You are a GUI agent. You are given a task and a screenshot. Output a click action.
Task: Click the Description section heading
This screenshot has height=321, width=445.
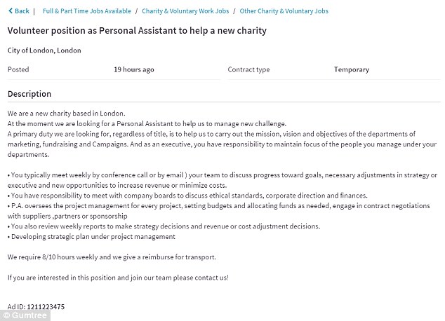pyautogui.click(x=29, y=94)
